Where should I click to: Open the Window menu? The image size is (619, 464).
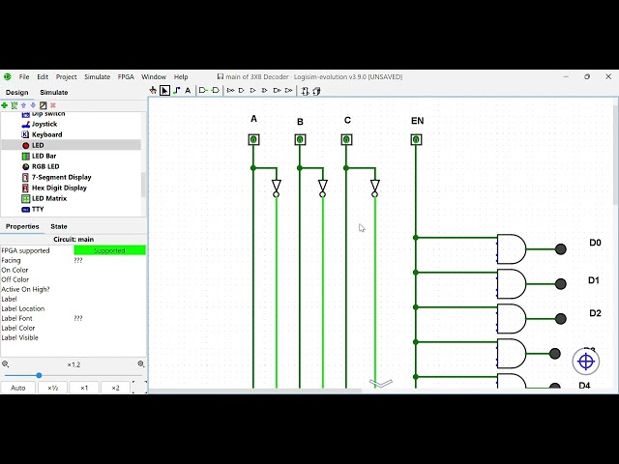[154, 77]
